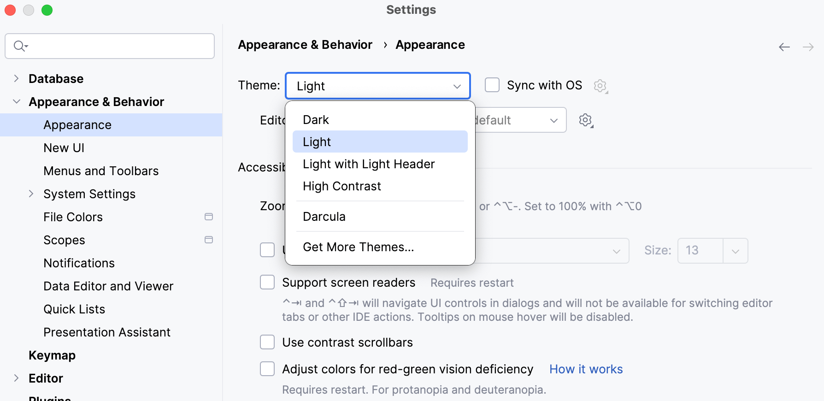Expand the Database settings section
This screenshot has height=401, width=824.
pos(17,78)
